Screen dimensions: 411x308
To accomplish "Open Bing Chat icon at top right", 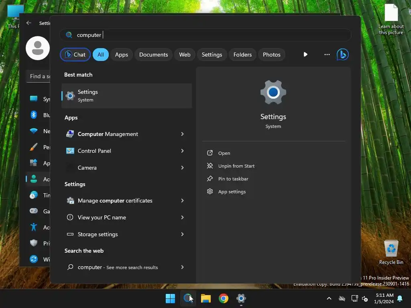I will [x=342, y=55].
